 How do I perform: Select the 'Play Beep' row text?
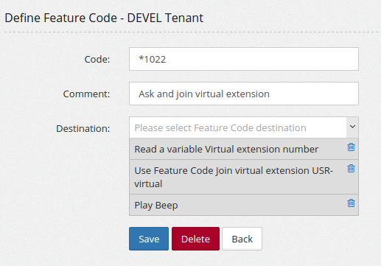pos(156,206)
